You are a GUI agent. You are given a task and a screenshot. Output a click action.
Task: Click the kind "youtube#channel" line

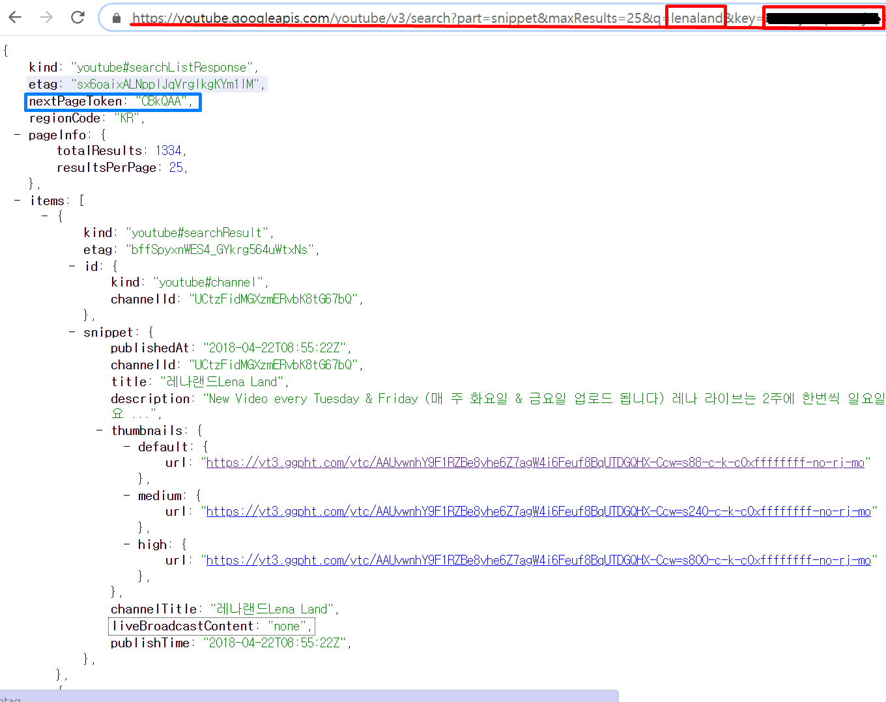190,282
